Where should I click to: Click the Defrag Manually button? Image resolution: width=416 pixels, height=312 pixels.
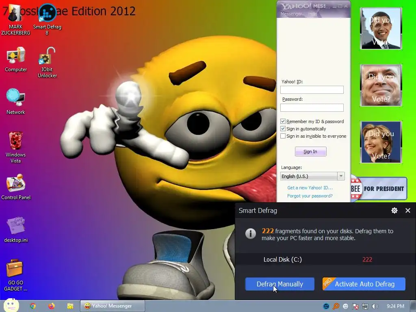pos(279,284)
